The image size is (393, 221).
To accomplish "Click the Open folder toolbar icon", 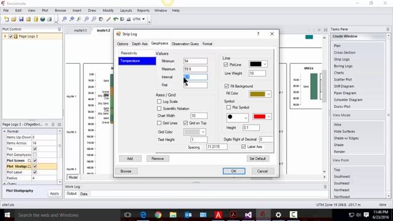I will pos(14,19).
